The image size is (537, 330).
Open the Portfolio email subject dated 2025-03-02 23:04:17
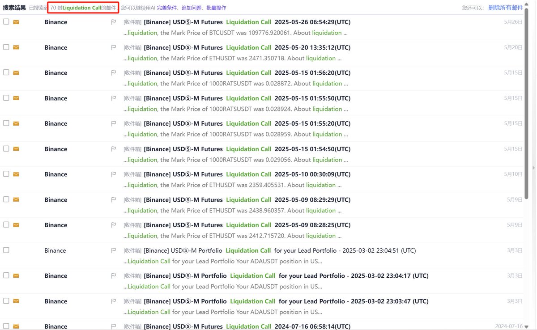pyautogui.click(x=286, y=276)
